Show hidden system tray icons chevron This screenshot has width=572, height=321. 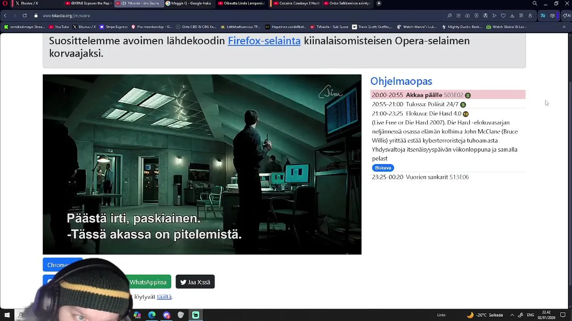pyautogui.click(x=512, y=315)
